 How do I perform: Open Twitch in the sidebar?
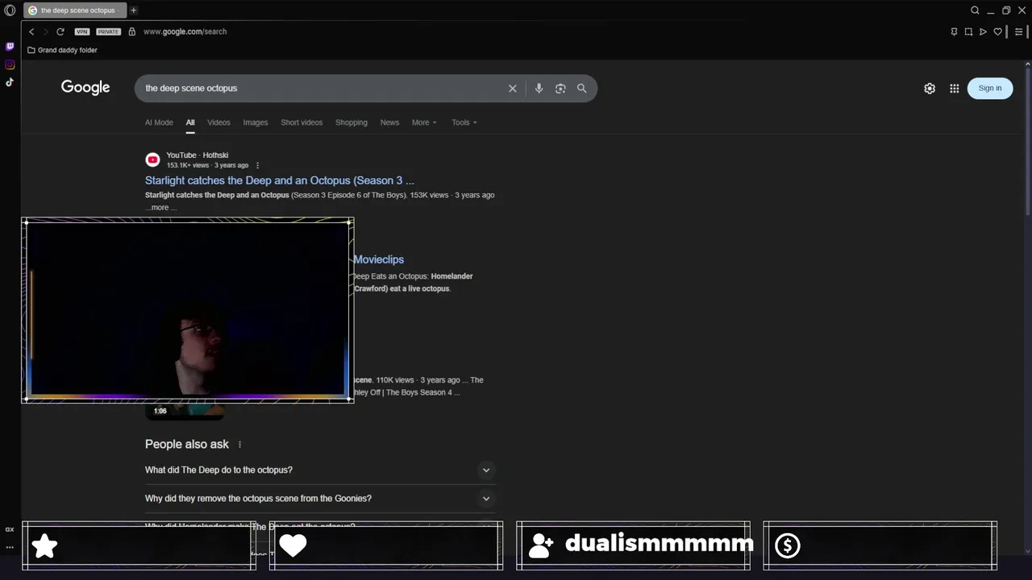click(10, 47)
